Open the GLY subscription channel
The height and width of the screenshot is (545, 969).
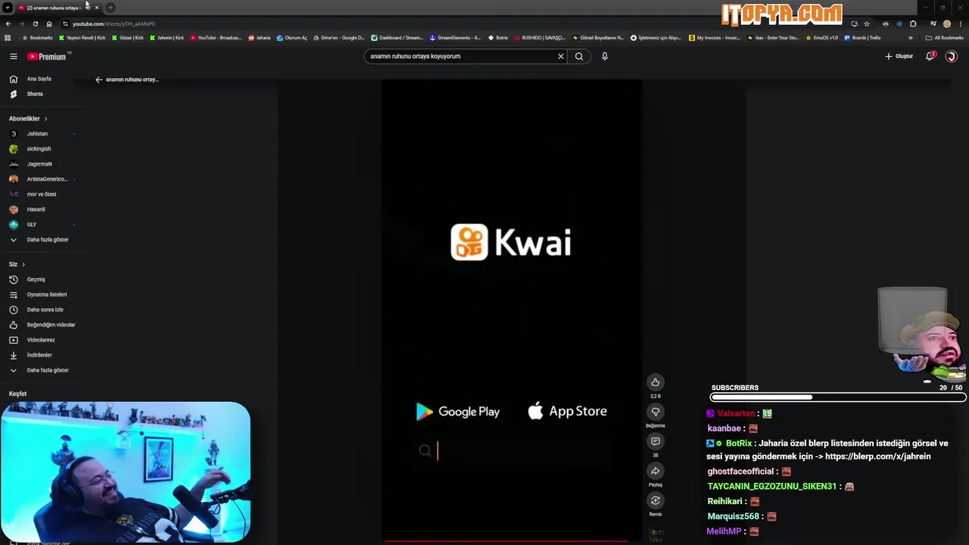tap(32, 225)
